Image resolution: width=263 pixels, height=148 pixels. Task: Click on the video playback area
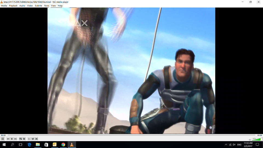[131, 71]
